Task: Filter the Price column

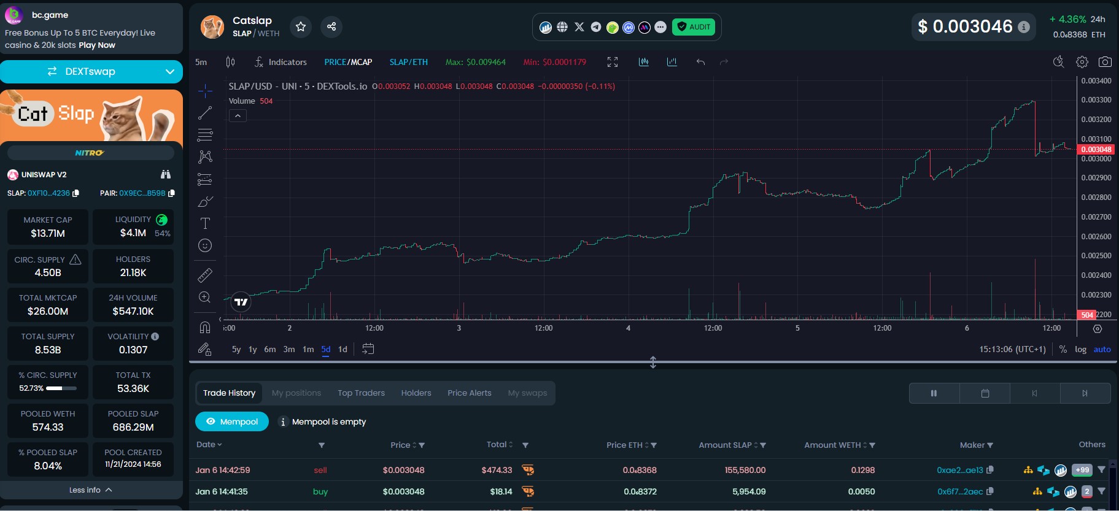Action: 422,445
